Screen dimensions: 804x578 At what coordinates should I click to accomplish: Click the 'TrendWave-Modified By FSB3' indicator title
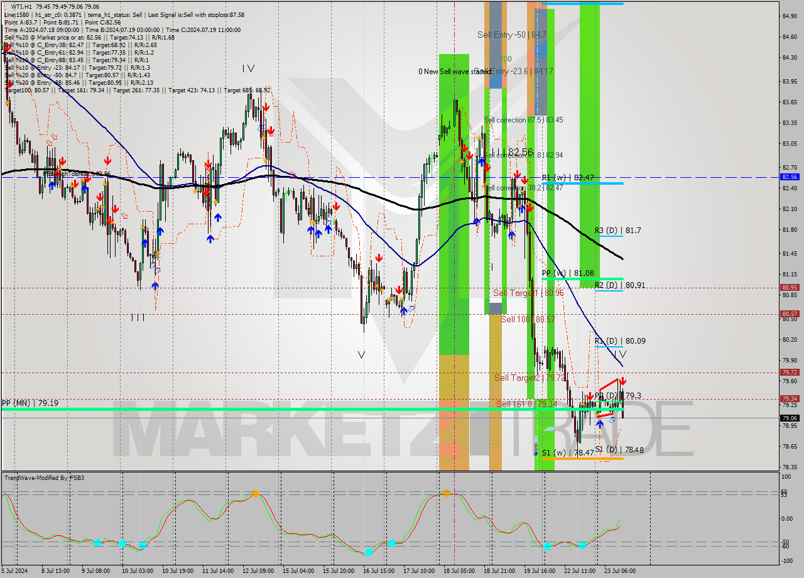click(x=44, y=477)
